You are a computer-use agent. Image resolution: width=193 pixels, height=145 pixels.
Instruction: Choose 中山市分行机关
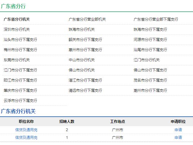tap(82, 60)
